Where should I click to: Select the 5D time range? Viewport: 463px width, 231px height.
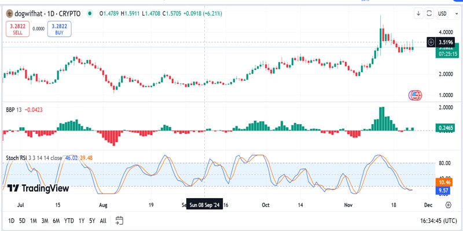point(22,221)
